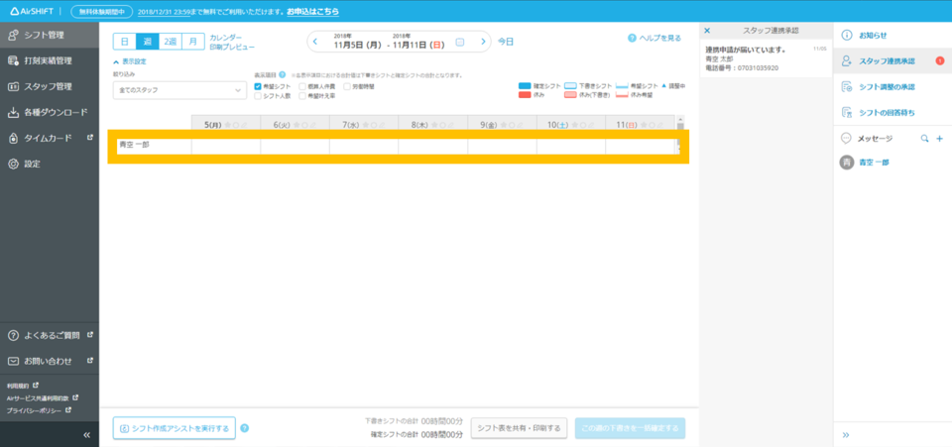Add new message with plus icon
The height and width of the screenshot is (447, 952).
point(939,139)
